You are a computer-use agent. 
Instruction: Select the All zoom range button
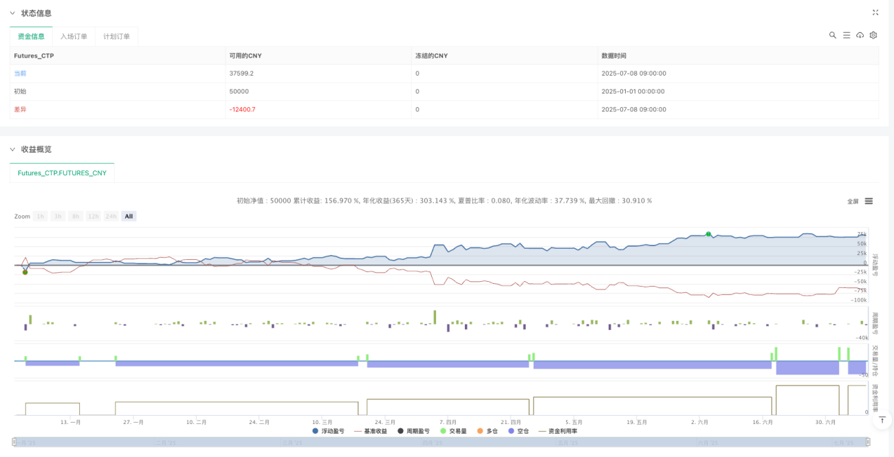pyautogui.click(x=129, y=216)
